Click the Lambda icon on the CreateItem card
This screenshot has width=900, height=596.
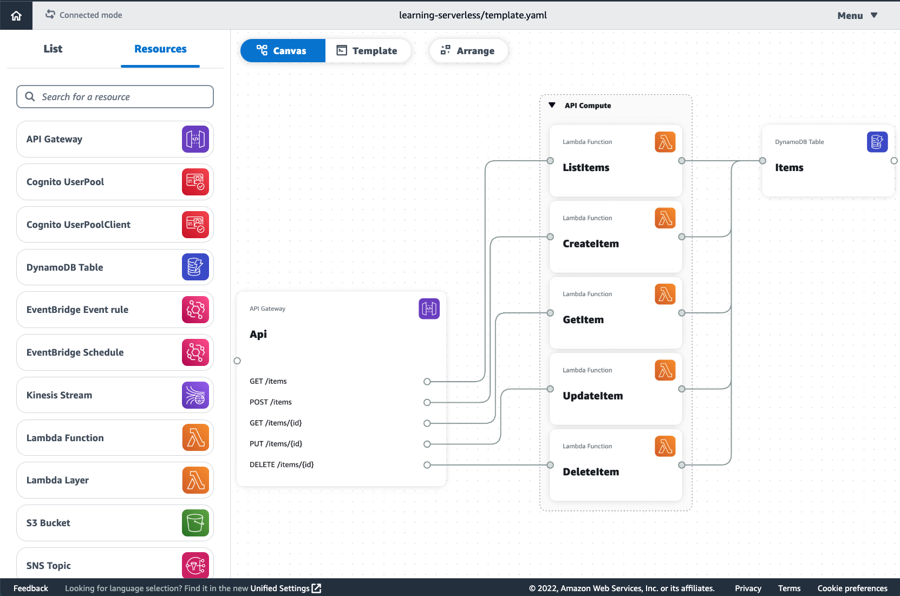[664, 218]
